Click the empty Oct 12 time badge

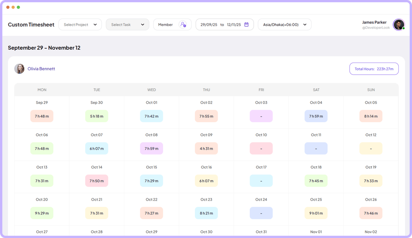[x=371, y=148]
